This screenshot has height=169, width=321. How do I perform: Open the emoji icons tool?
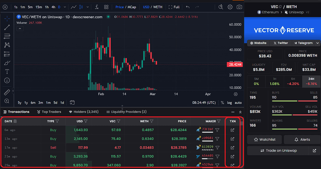coord(7,80)
